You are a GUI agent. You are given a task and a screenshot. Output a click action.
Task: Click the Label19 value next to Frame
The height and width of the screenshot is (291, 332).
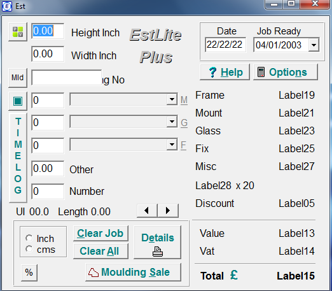click(296, 95)
